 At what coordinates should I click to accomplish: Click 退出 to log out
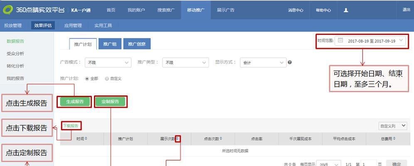click(406, 10)
